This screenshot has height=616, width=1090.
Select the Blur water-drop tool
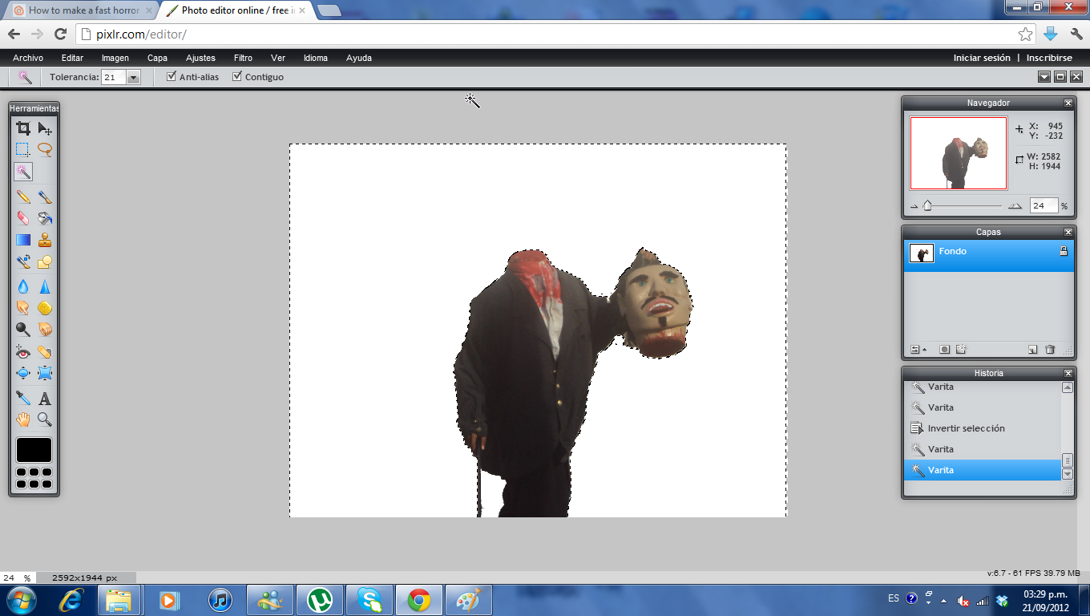coord(23,286)
